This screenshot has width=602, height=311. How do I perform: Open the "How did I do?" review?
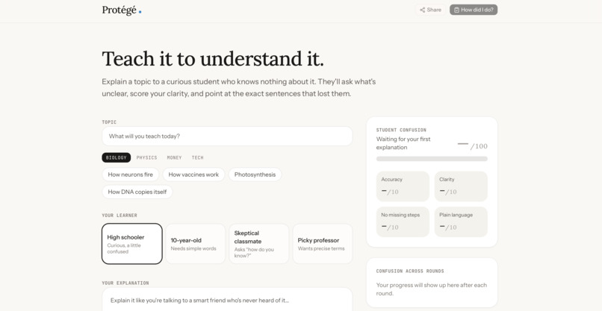(474, 10)
